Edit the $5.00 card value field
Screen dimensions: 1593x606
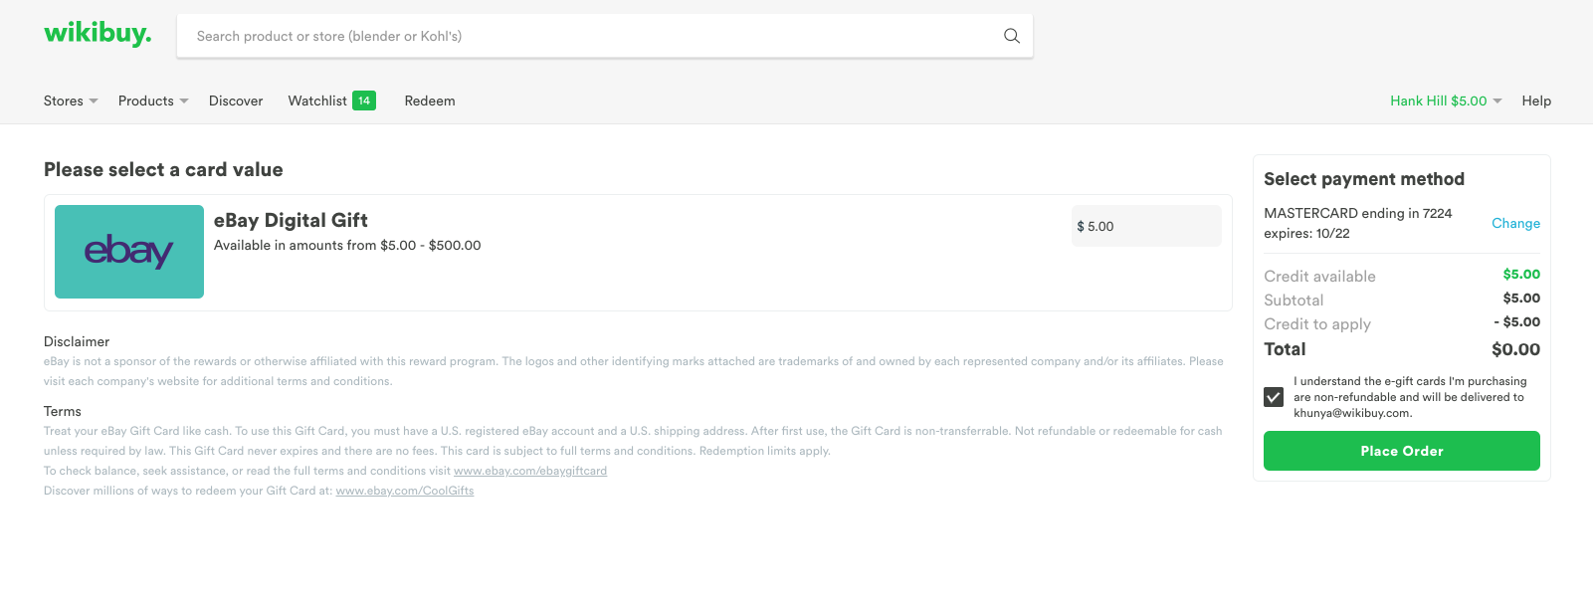pyautogui.click(x=1146, y=226)
